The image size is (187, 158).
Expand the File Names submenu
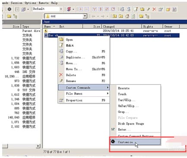[x=84, y=94]
